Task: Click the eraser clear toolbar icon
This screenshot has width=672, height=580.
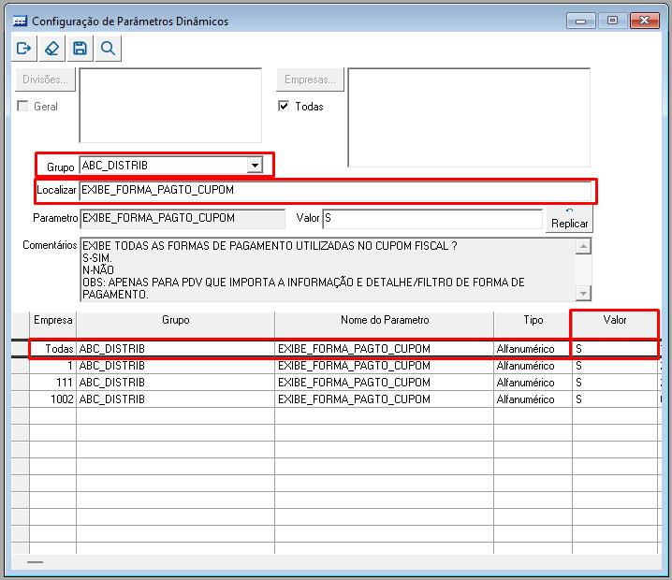Action: [x=51, y=49]
